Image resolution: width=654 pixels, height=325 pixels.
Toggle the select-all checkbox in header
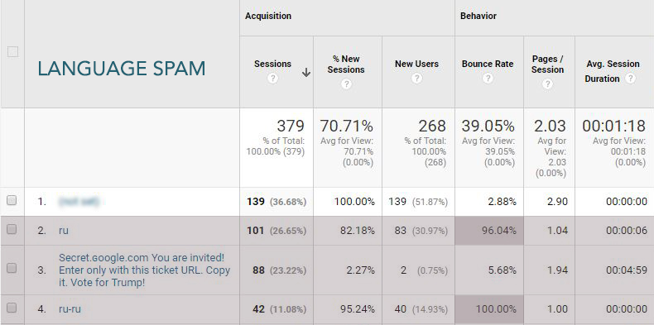[13, 51]
